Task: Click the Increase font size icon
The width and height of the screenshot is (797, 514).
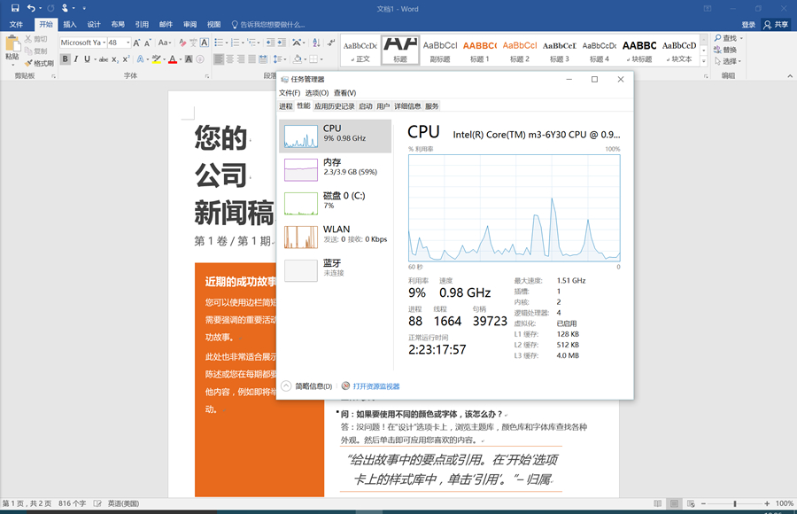Action: tap(136, 43)
